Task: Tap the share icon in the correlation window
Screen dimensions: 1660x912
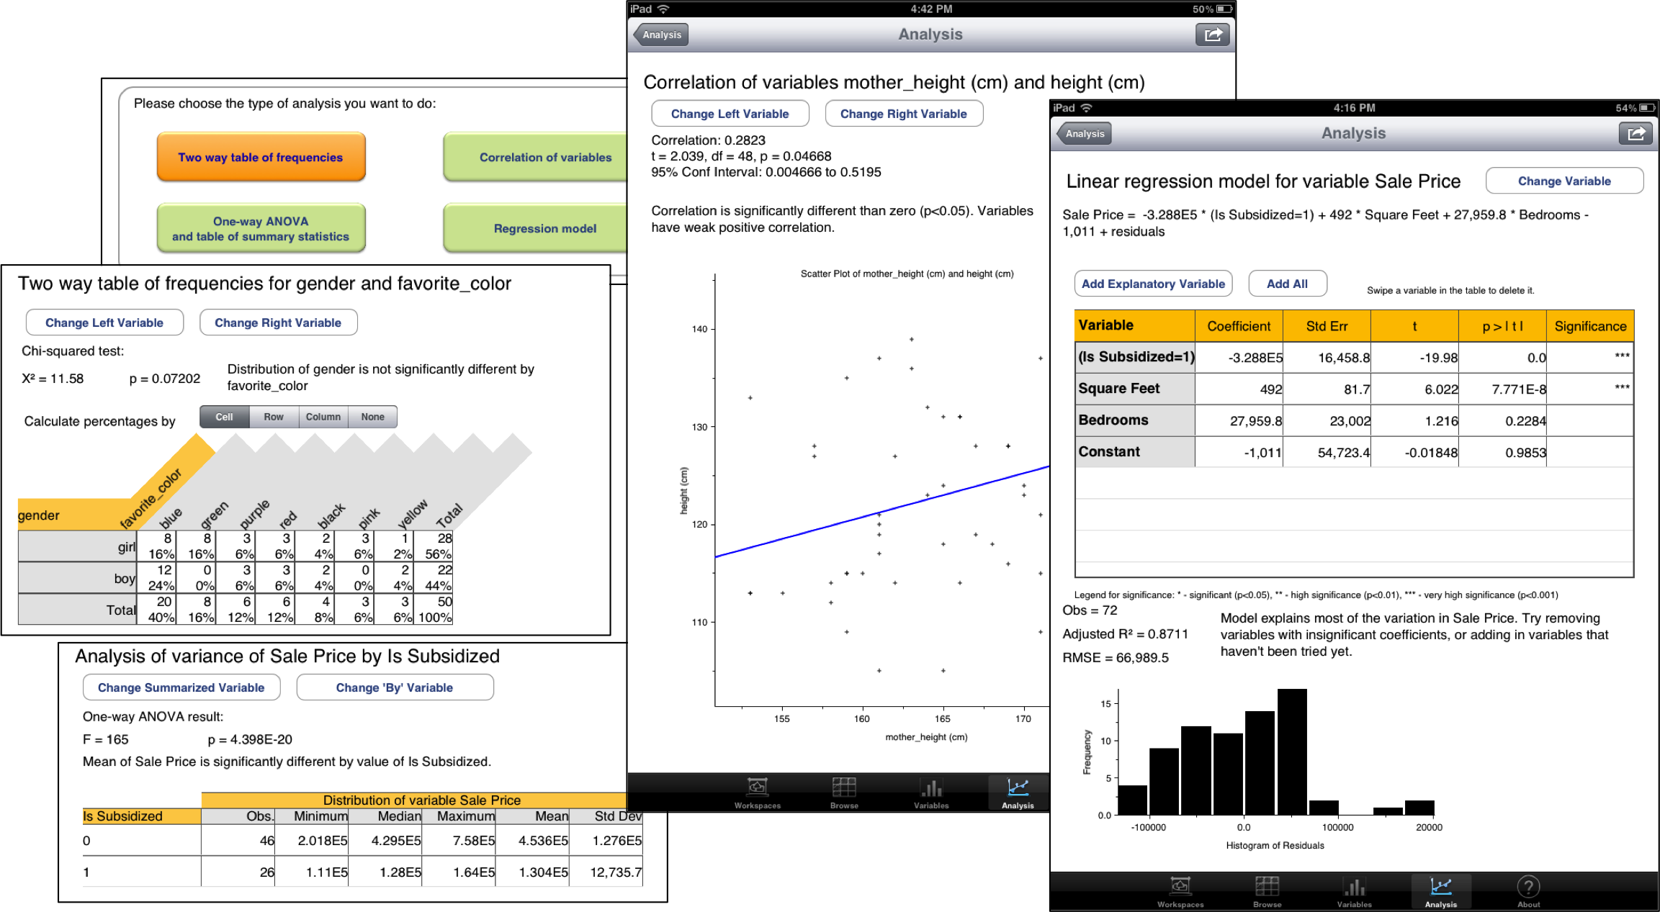Action: [1213, 35]
